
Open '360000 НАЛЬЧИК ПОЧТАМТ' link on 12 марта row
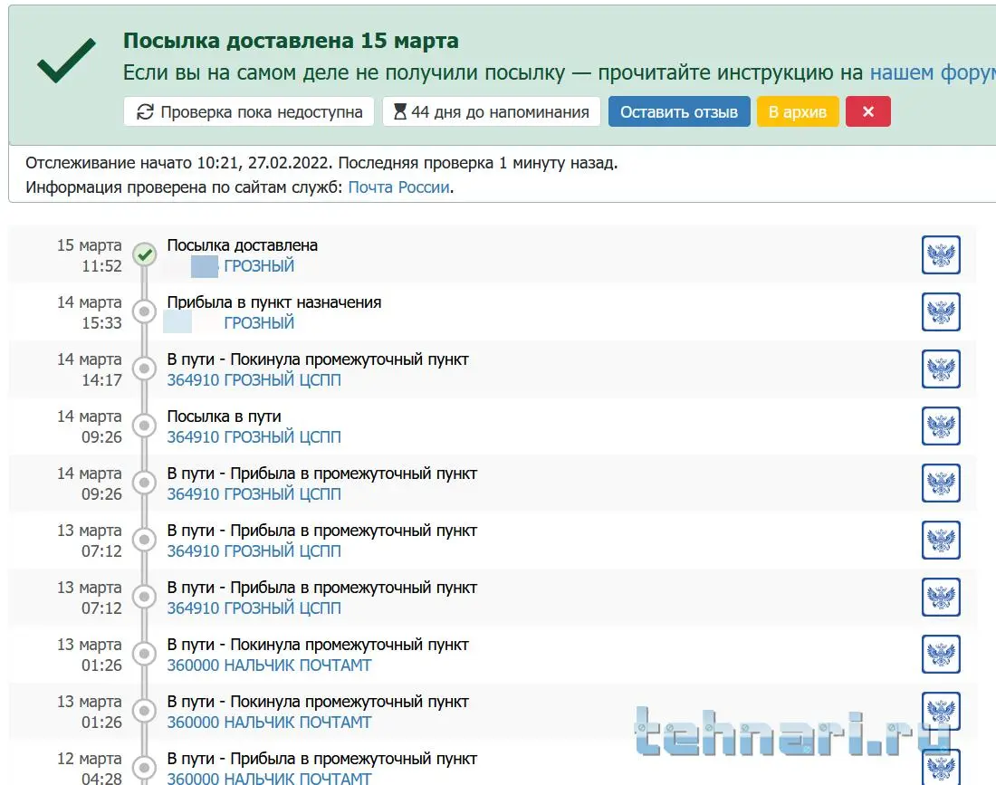[269, 778]
